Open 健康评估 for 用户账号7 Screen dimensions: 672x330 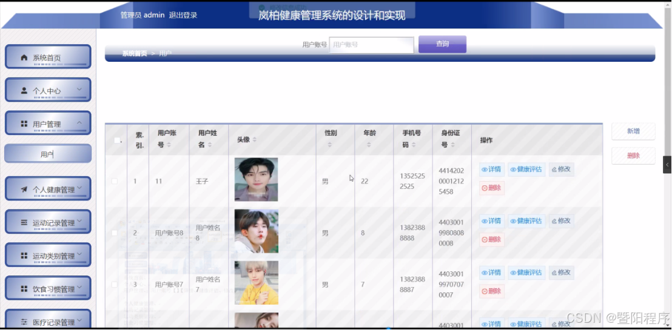(x=526, y=272)
